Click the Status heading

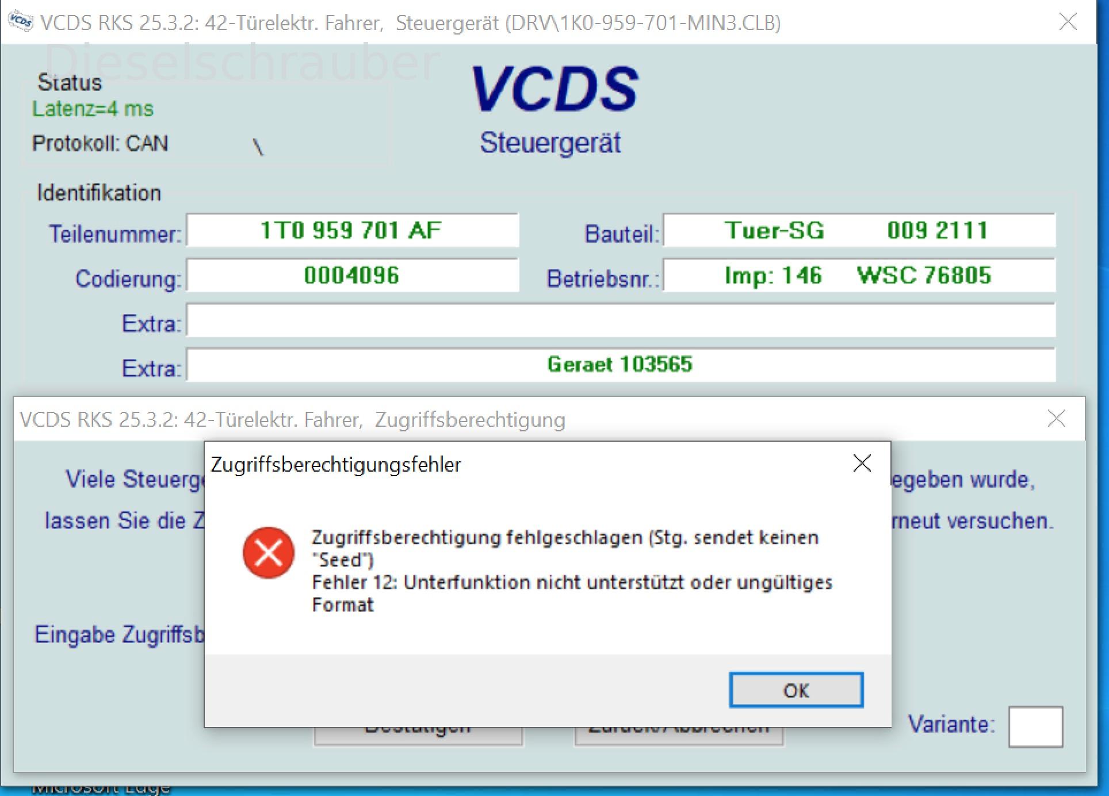pos(70,82)
